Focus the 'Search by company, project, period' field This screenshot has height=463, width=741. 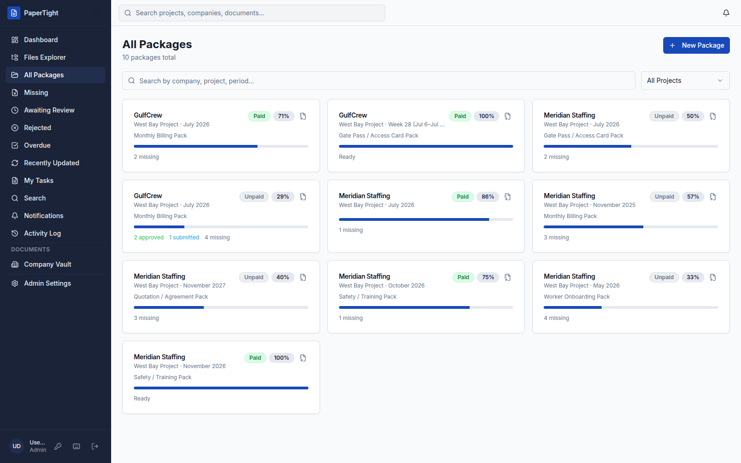point(378,81)
